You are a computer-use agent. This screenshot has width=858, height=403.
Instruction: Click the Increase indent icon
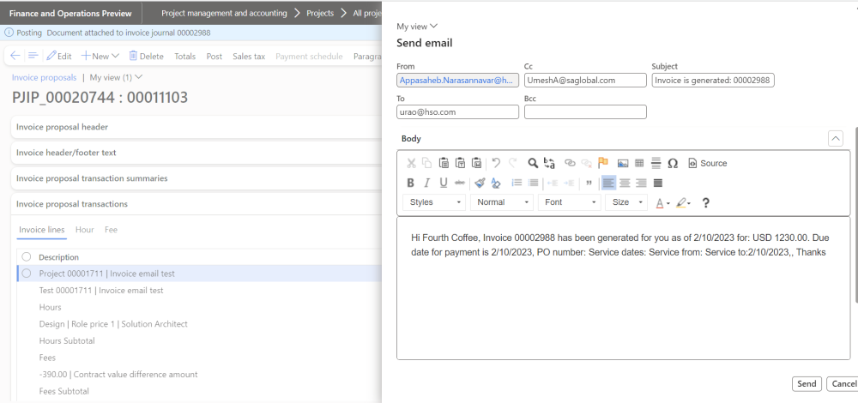569,183
